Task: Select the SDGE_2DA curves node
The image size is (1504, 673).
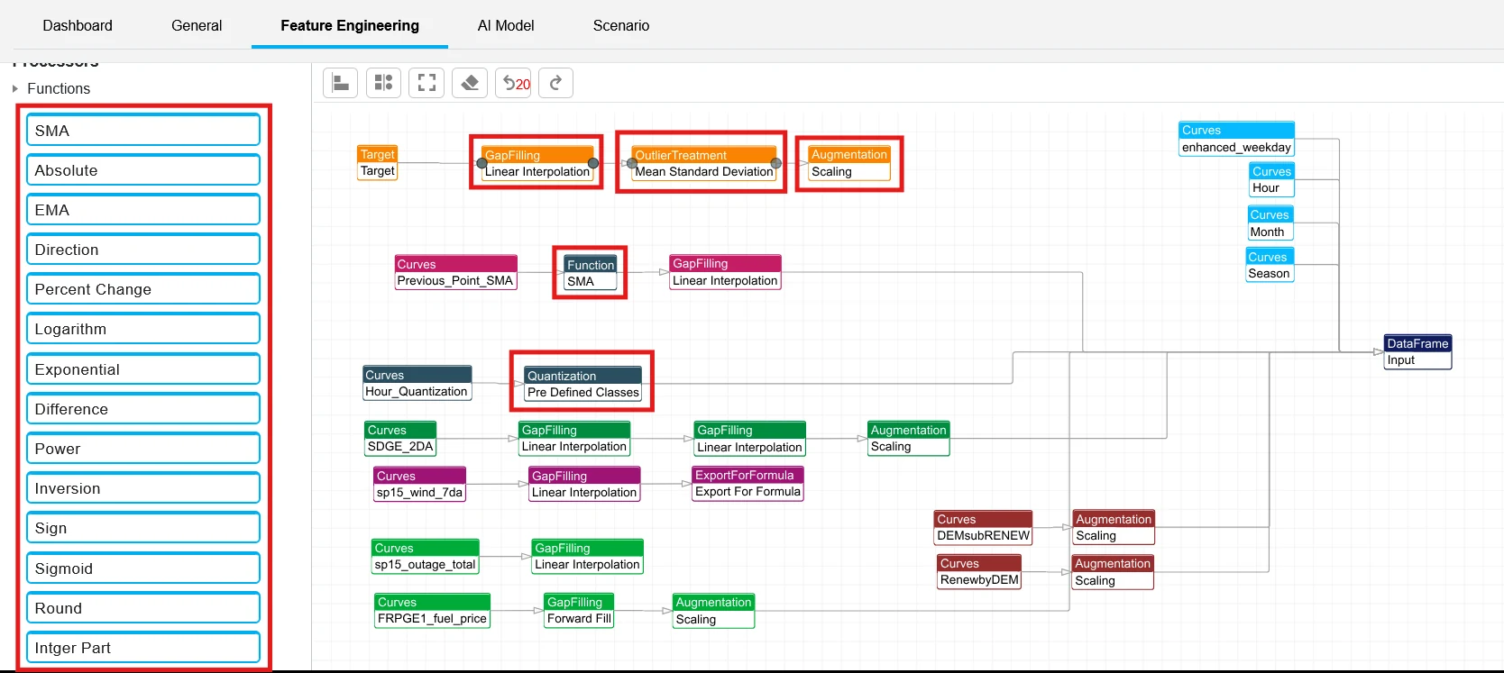Action: click(400, 438)
